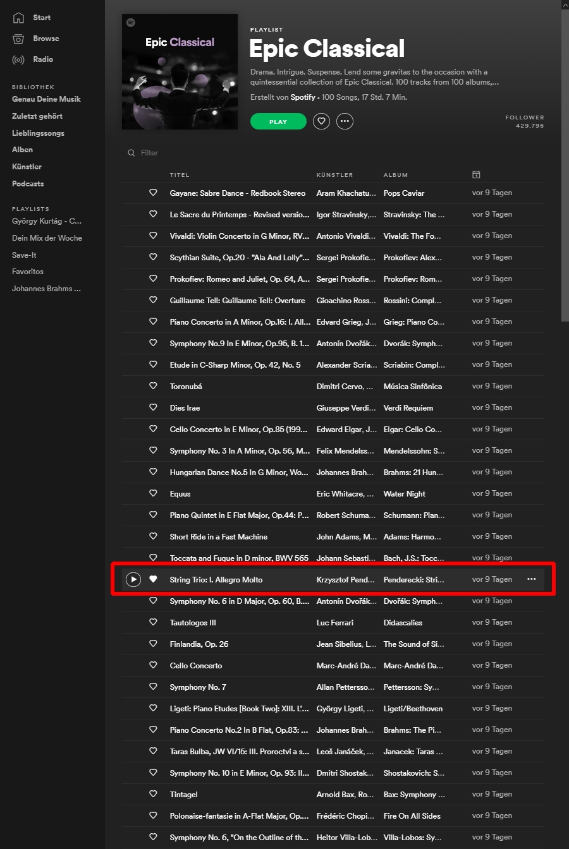Open Lieblingssongs in the library
This screenshot has width=569, height=849.
(x=38, y=133)
